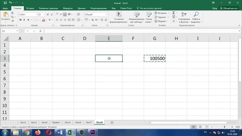Open the Format (Формат) cells dropdown
The width and height of the screenshot is (242, 136).
click(x=161, y=21)
